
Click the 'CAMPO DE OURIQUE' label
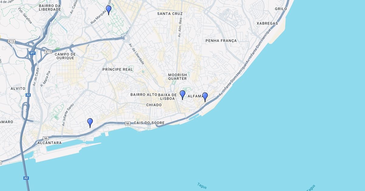coord(65,56)
